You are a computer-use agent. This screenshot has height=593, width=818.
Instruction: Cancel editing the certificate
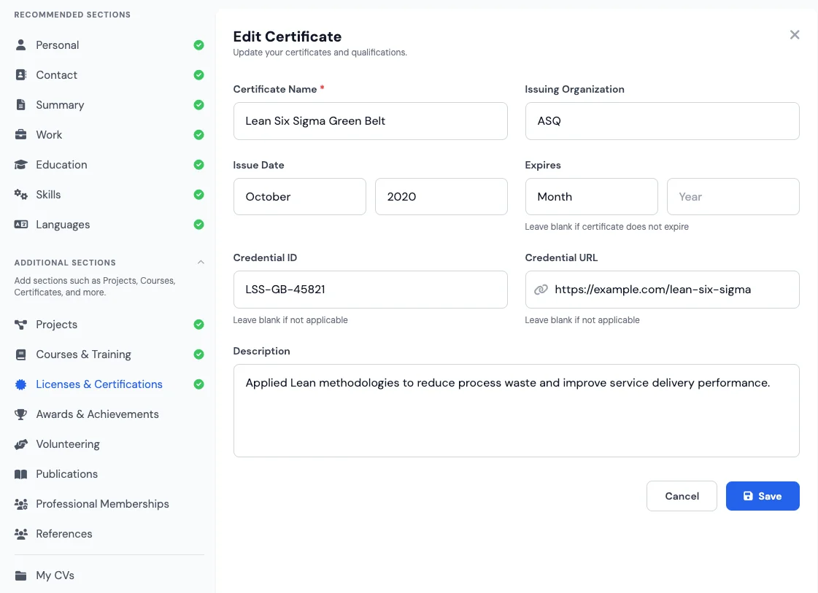(x=682, y=496)
